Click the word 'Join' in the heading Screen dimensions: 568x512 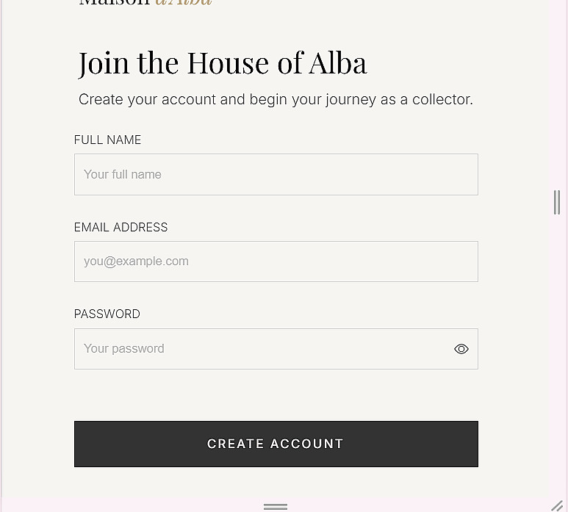(x=104, y=63)
